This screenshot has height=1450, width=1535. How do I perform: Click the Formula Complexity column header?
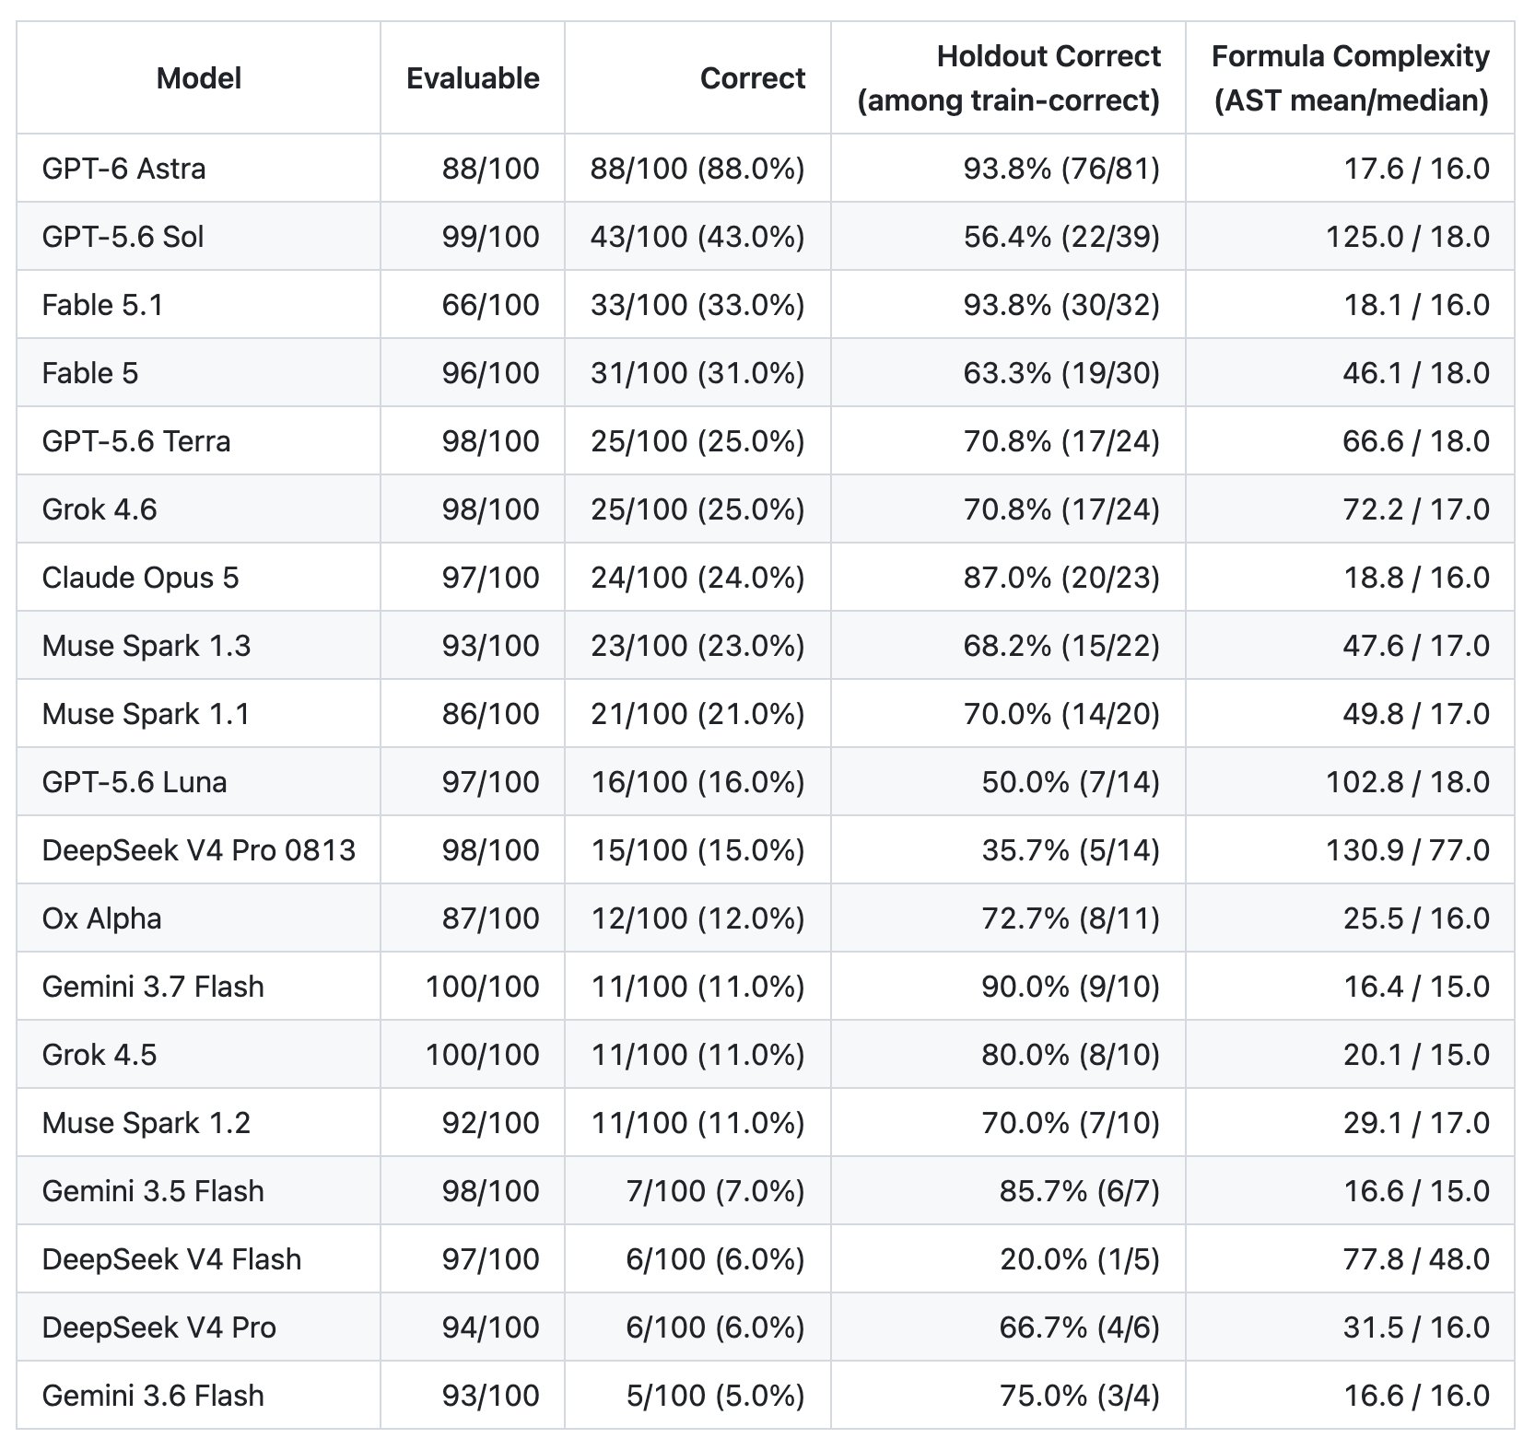click(x=1350, y=78)
